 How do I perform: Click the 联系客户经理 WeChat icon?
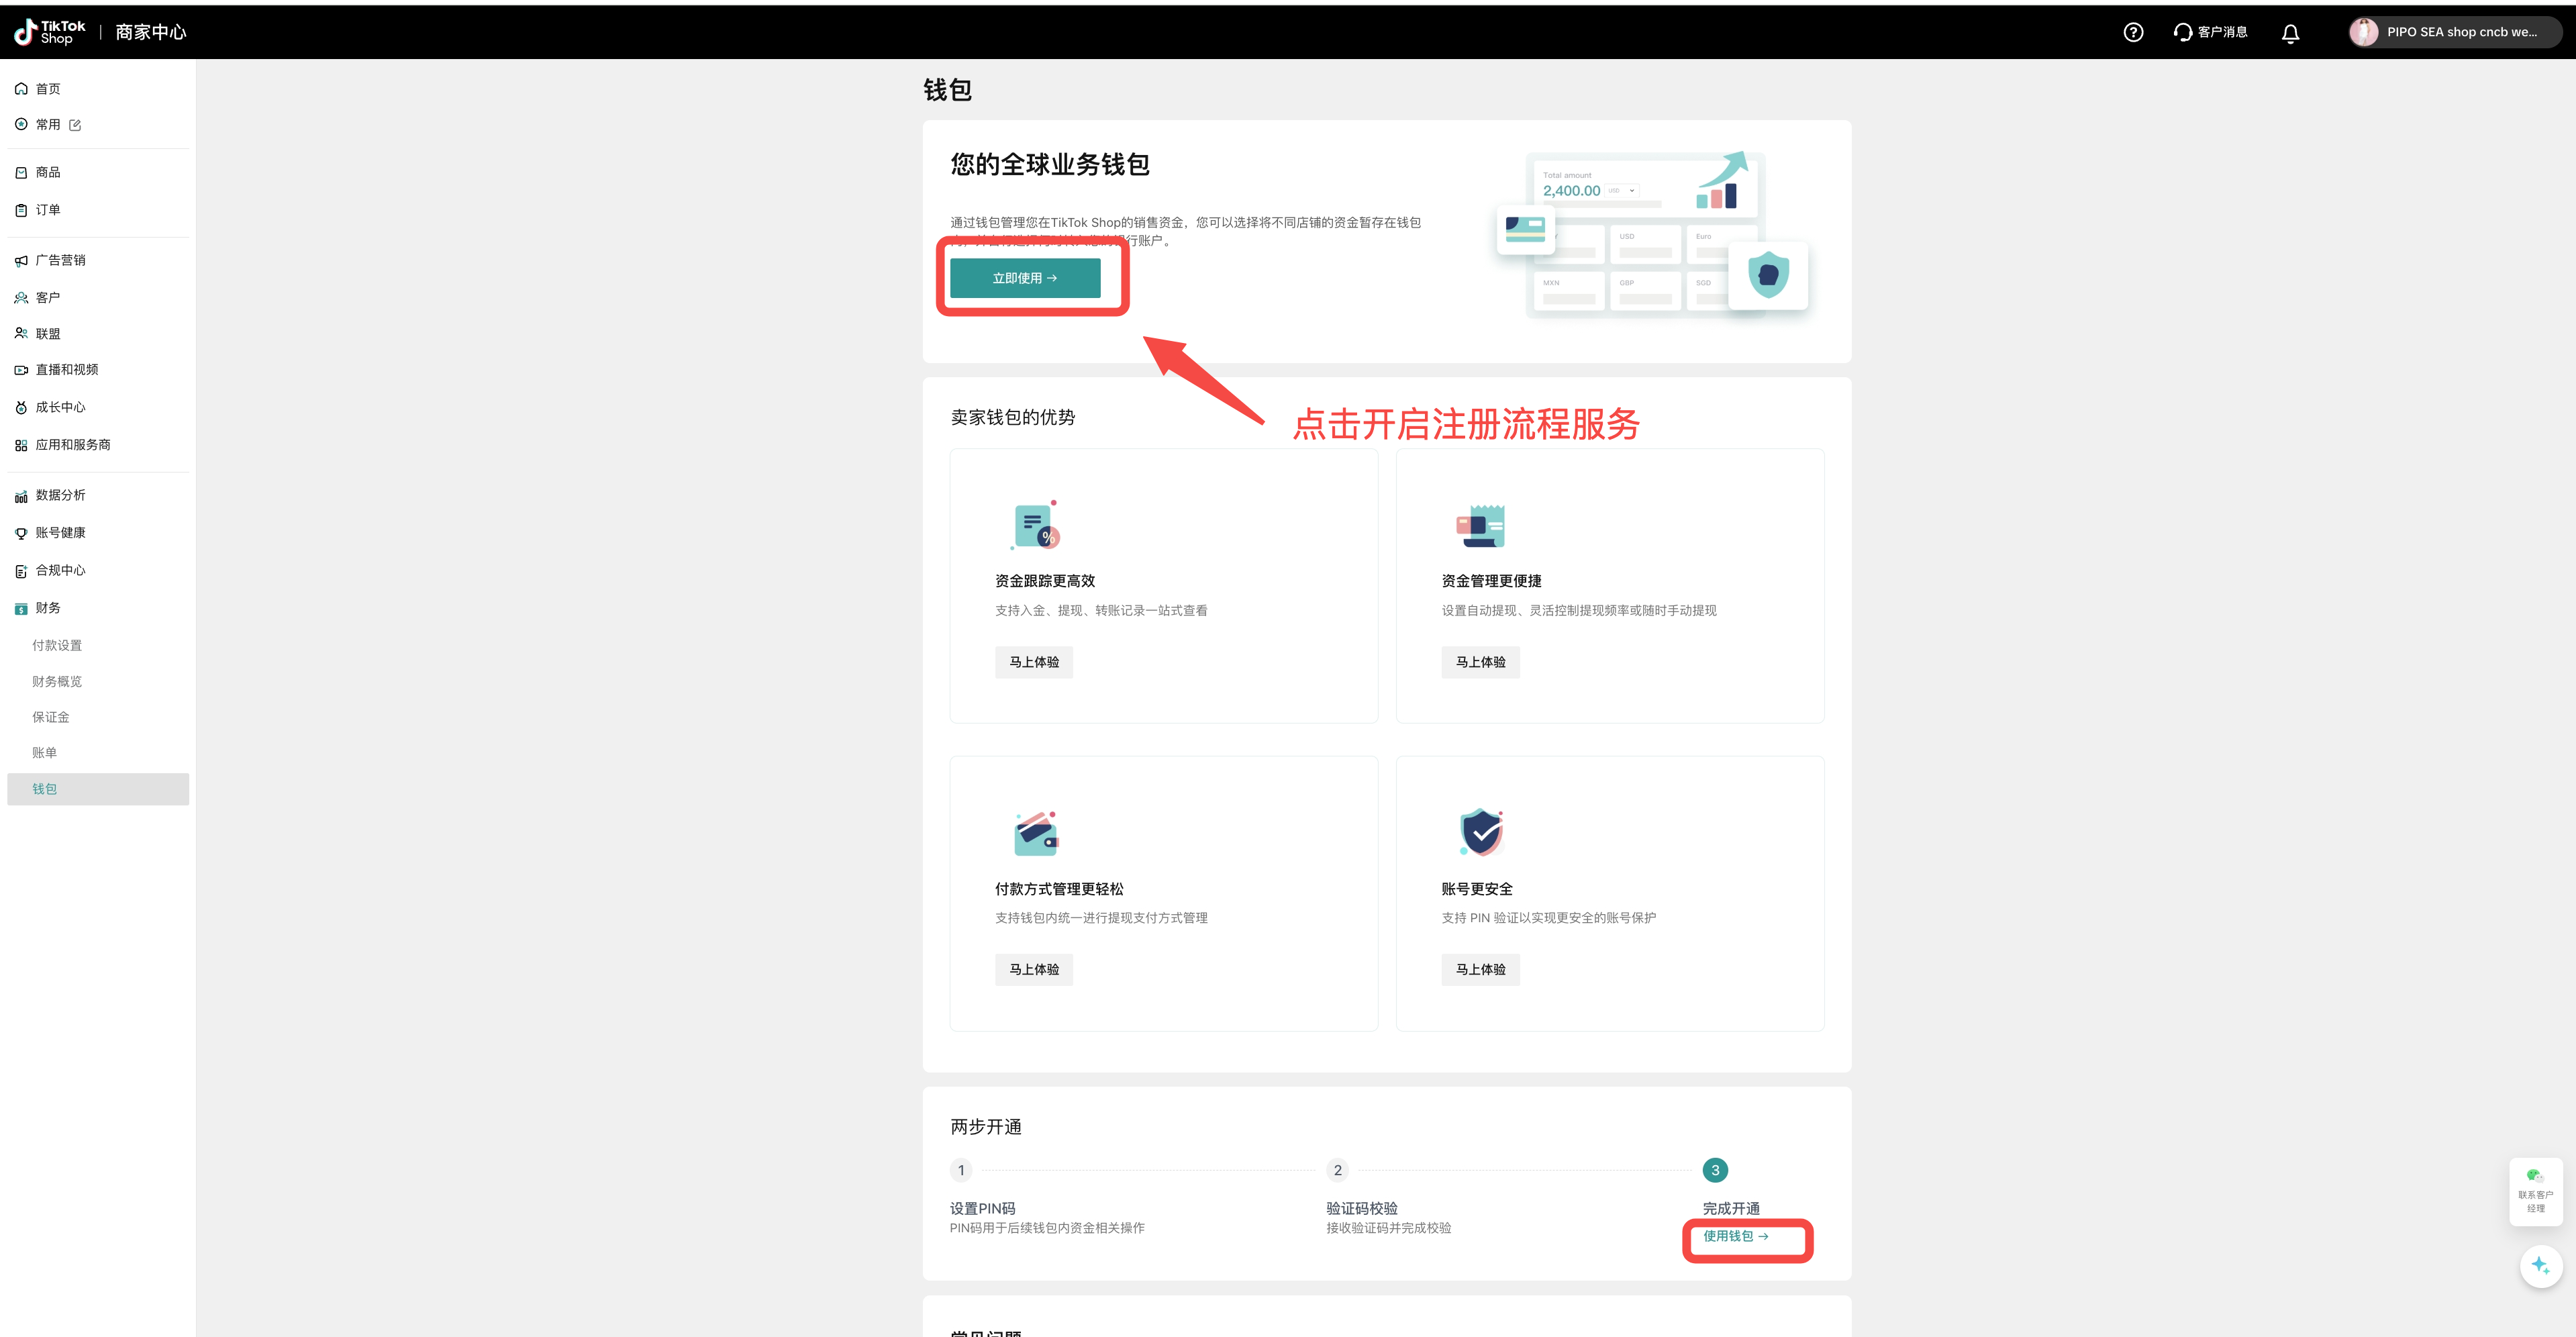click(2535, 1176)
